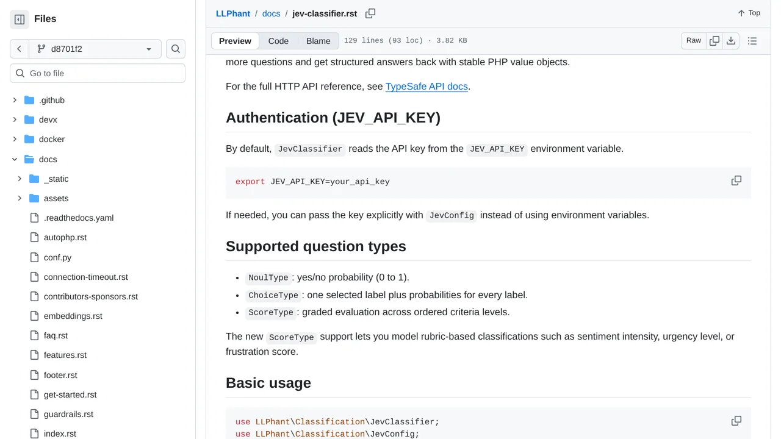This screenshot has height=439, width=781.
Task: Switch to the Blame tab
Action: tap(319, 41)
